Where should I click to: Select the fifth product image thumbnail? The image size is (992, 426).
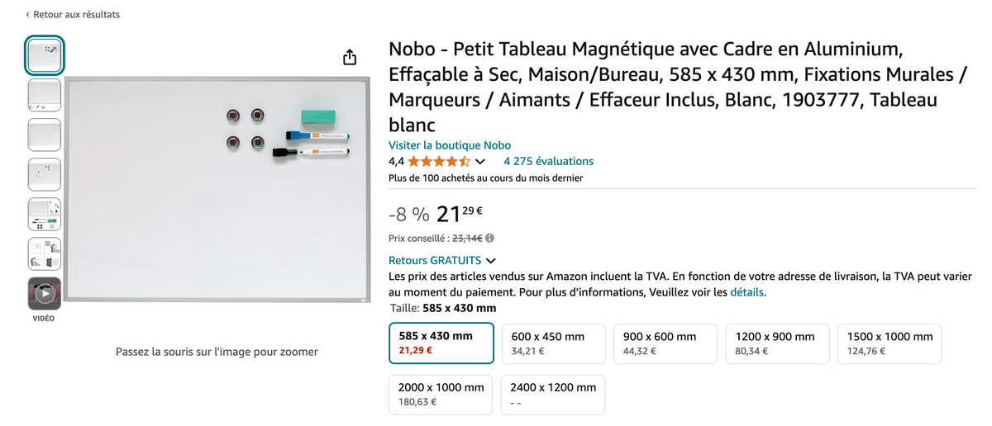click(x=45, y=214)
